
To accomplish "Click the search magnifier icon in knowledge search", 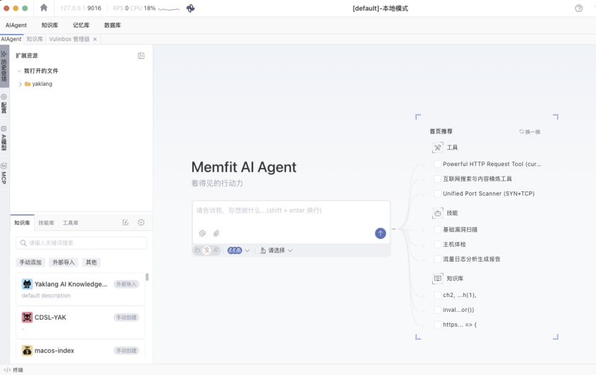I will coord(23,242).
